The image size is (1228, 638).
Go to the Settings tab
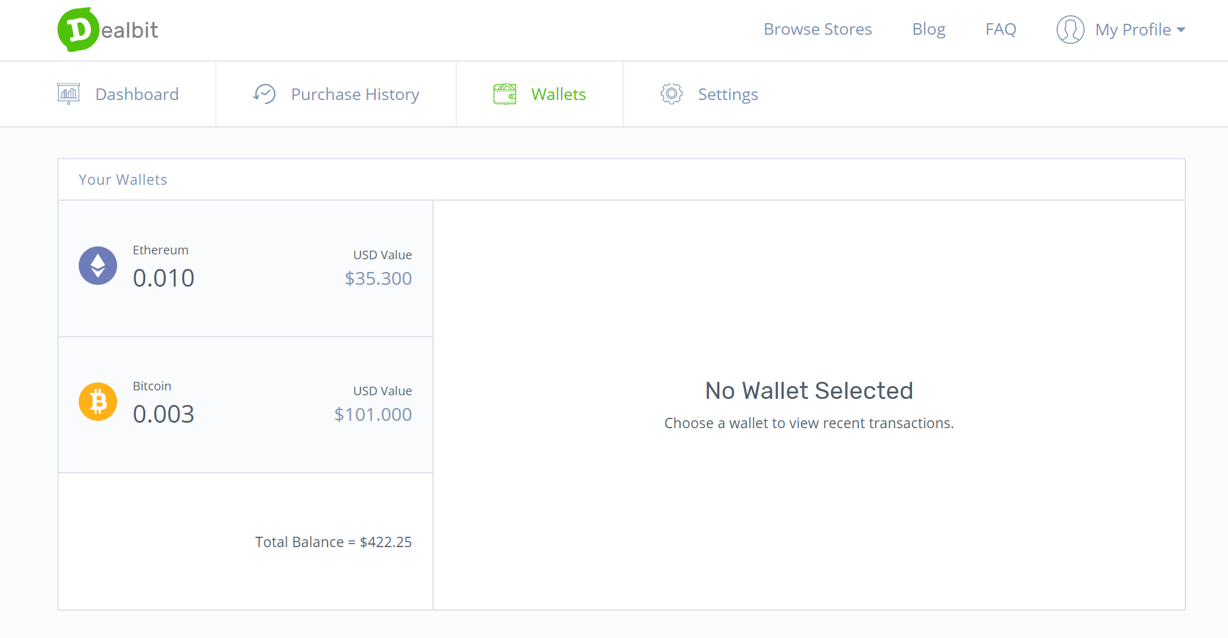tap(728, 95)
